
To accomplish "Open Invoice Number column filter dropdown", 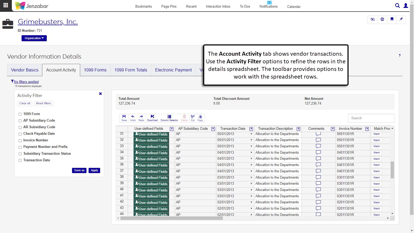I will click(367, 129).
